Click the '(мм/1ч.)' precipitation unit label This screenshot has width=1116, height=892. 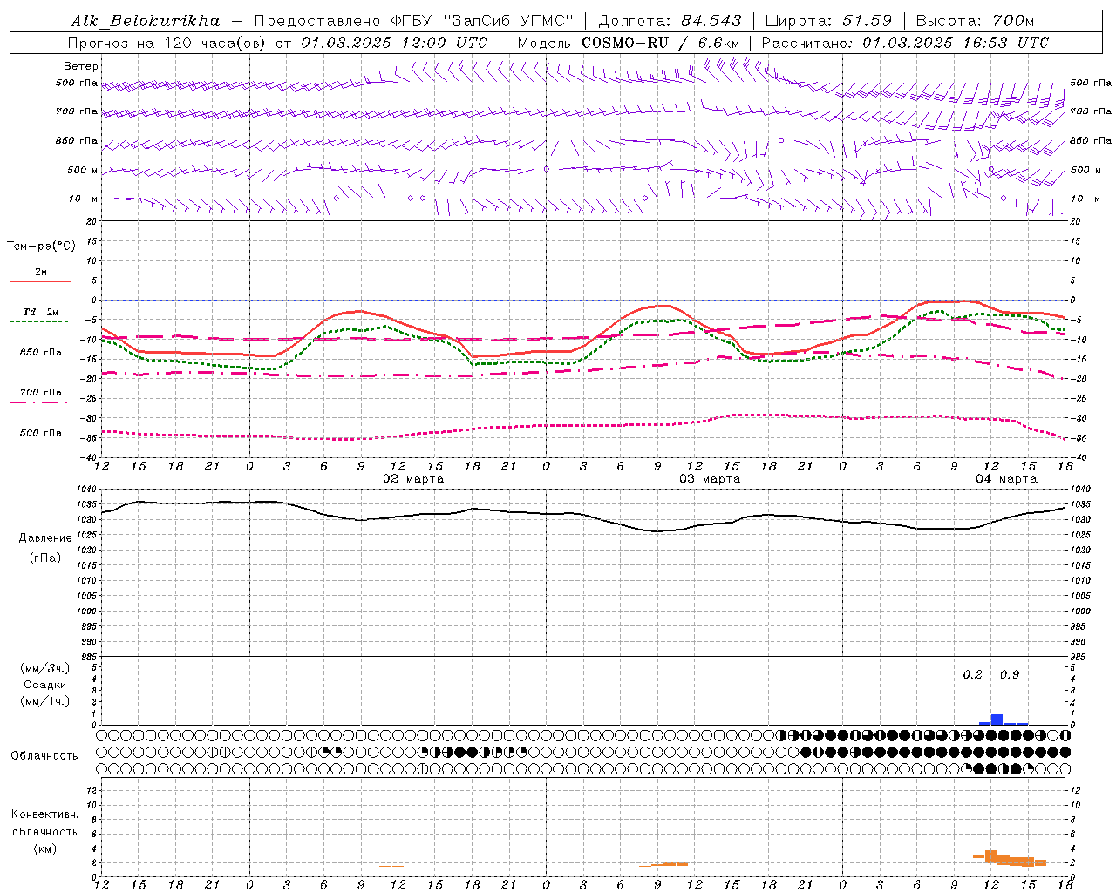click(45, 701)
